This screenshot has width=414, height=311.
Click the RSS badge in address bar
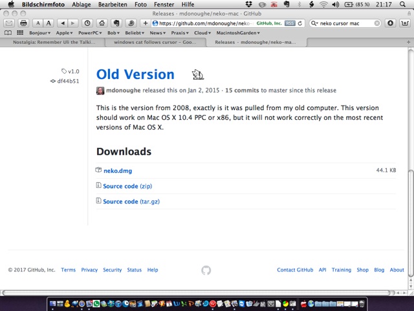(290, 23)
